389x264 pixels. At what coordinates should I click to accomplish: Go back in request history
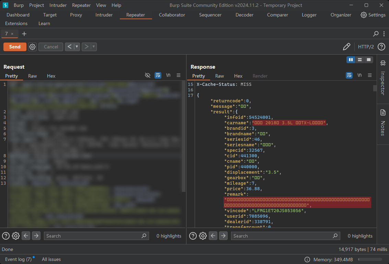(x=69, y=47)
